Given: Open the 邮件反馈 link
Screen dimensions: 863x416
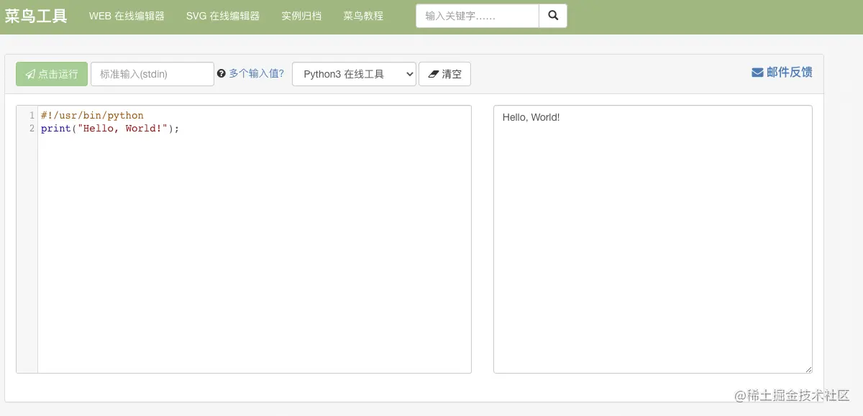Looking at the screenshot, I should click(x=782, y=72).
